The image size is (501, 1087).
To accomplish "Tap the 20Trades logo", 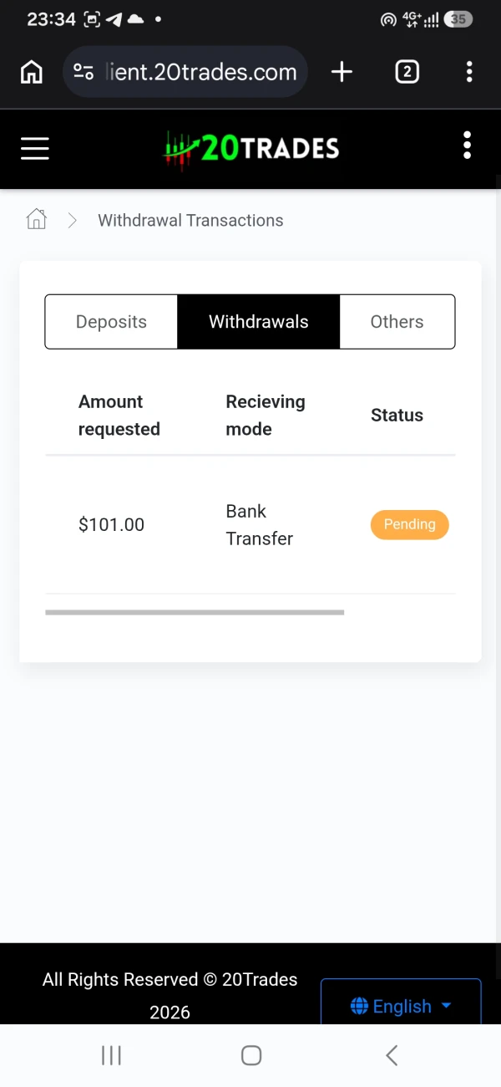I will click(x=251, y=149).
